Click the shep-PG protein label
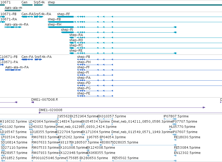222x162 pixels. (84, 88)
